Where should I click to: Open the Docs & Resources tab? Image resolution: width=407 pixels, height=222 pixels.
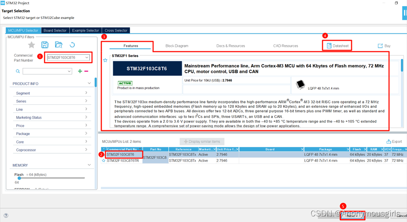tap(230, 45)
